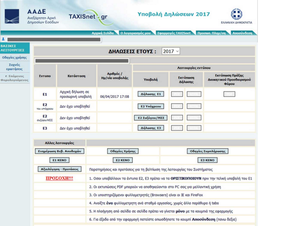This screenshot has height=226, width=298.
Task: Open the Ε2 Υπόχρεου form button
Action: [151, 106]
